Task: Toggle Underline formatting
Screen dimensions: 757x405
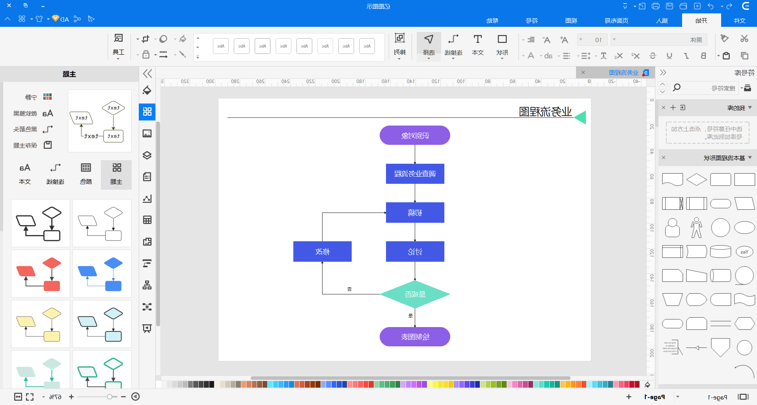Action: (x=669, y=55)
